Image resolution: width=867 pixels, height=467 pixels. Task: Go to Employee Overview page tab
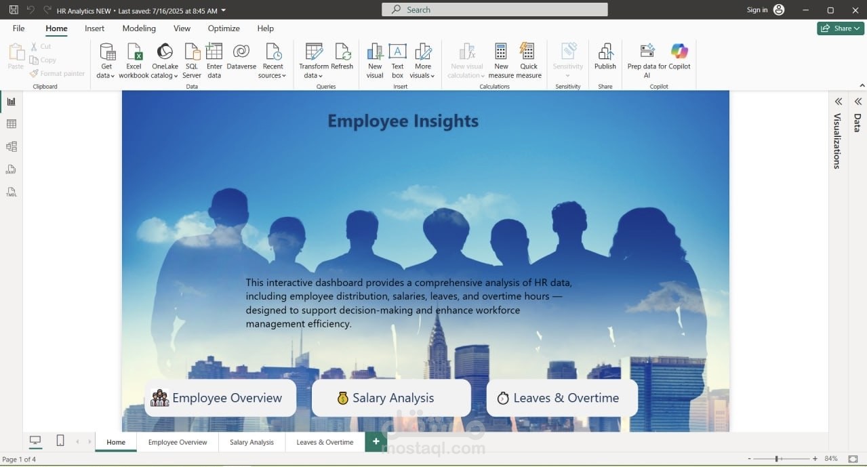click(178, 442)
